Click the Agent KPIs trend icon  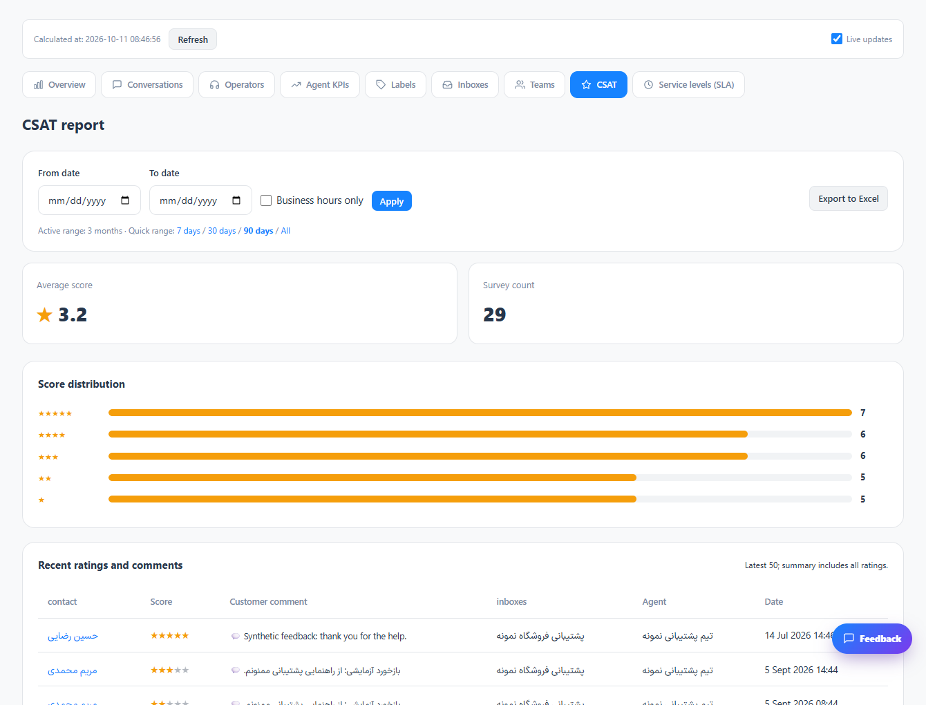[296, 85]
